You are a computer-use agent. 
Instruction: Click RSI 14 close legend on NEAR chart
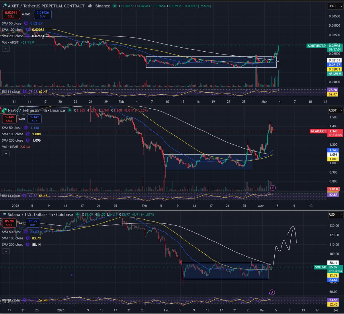[11, 196]
